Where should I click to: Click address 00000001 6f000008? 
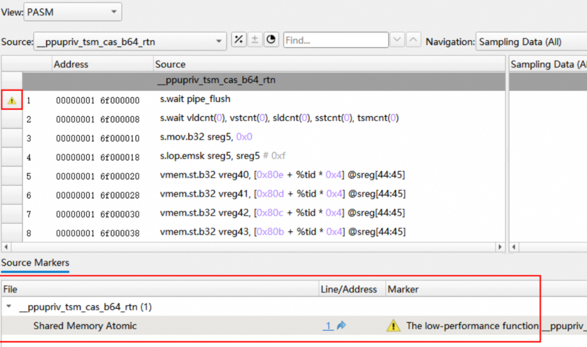[97, 119]
